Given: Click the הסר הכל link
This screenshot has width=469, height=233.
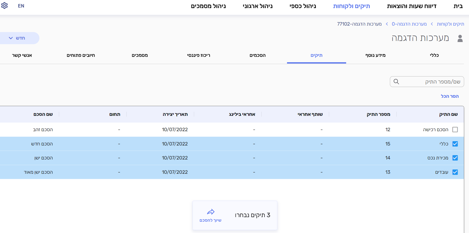Looking at the screenshot, I should point(450,96).
